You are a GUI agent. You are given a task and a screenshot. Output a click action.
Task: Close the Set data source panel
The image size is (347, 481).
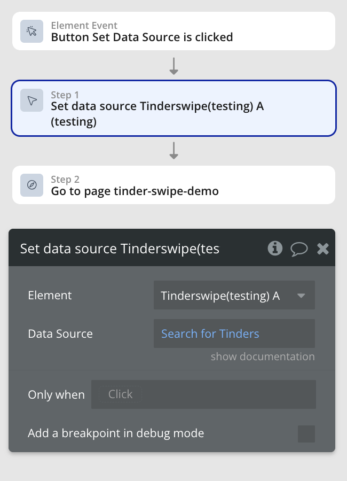coord(322,249)
